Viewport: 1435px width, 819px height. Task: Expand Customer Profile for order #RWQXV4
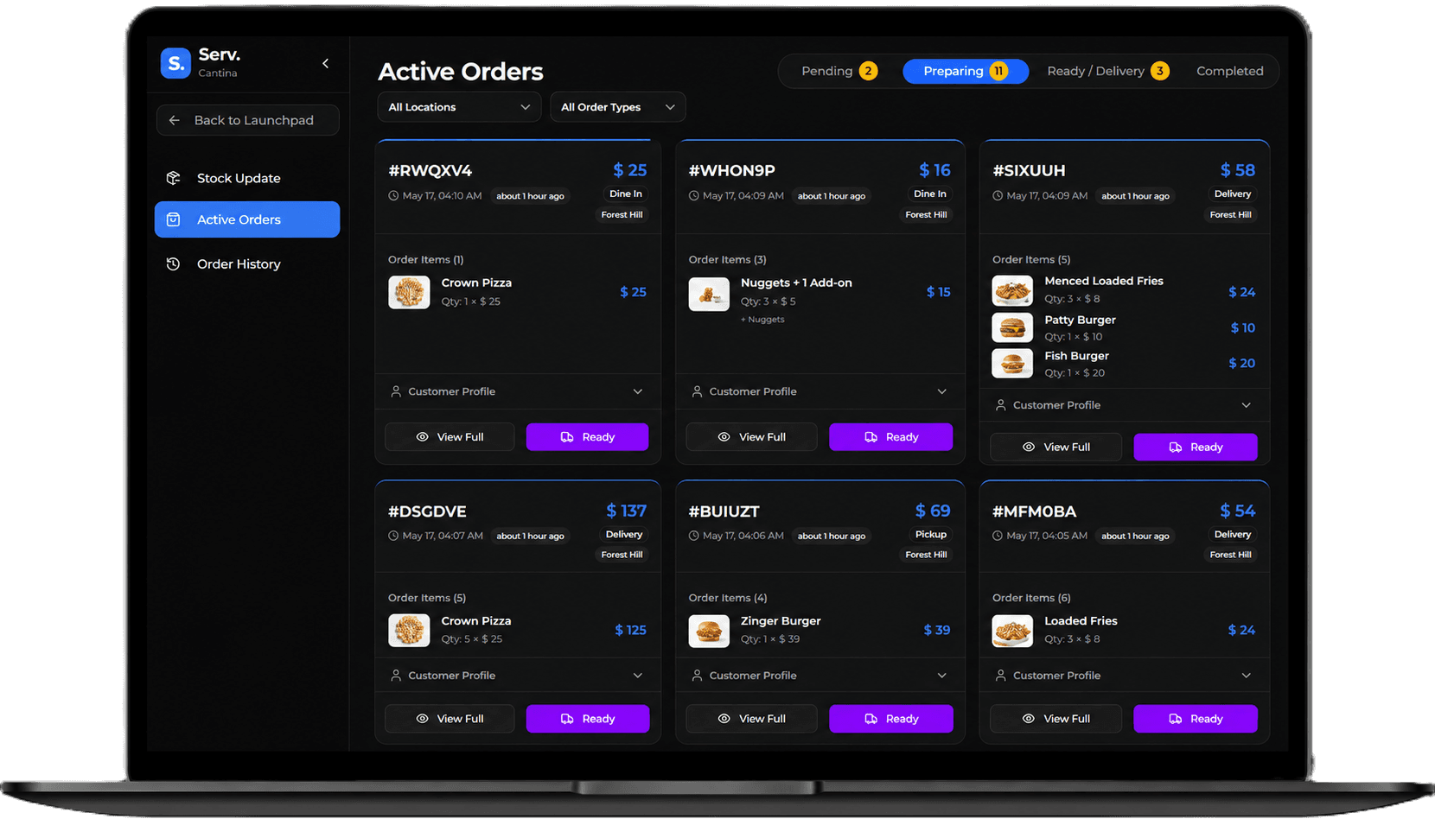[518, 391]
